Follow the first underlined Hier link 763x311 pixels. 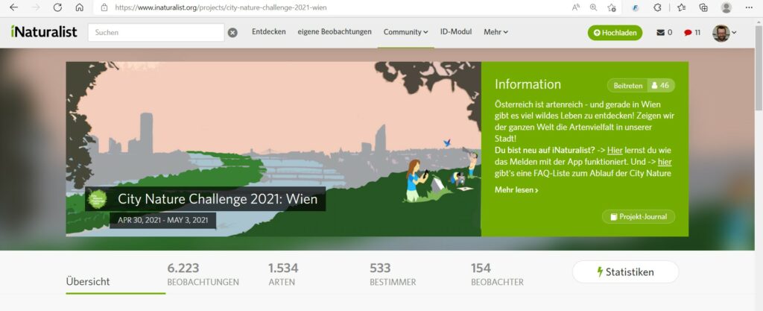coord(615,151)
